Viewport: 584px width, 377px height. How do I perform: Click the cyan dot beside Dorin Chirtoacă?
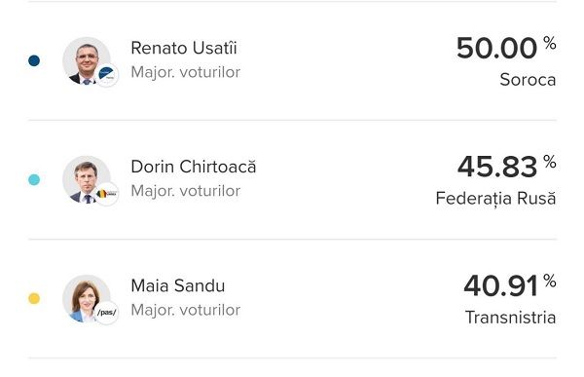click(x=34, y=180)
